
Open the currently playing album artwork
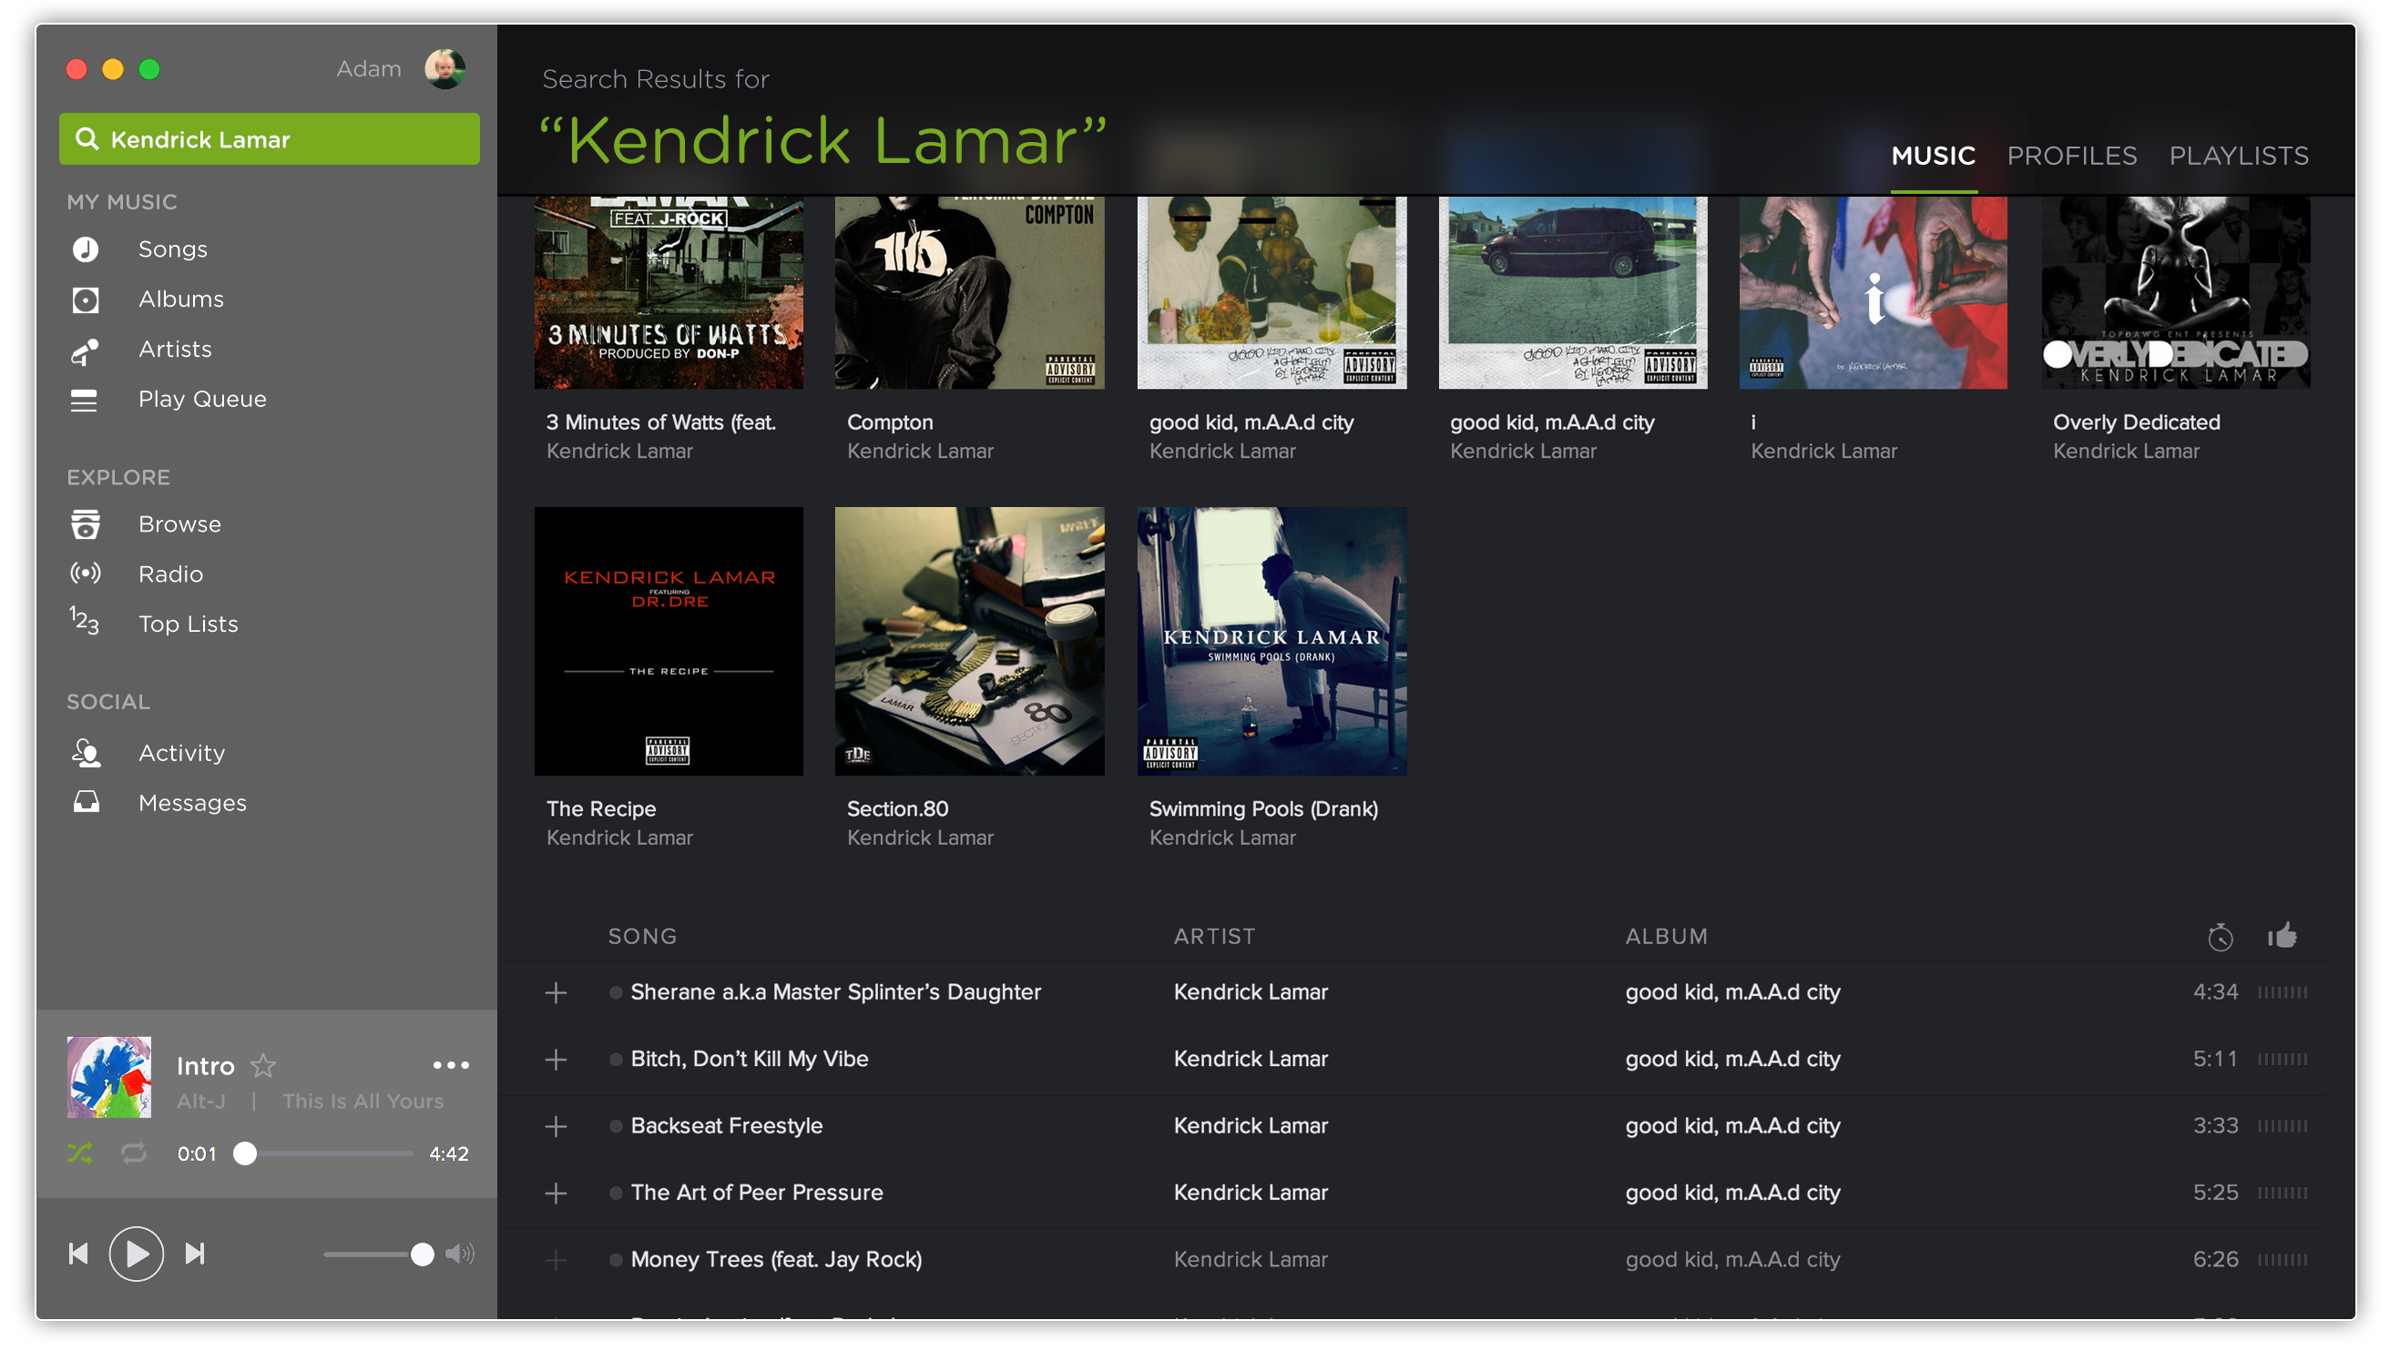108,1077
